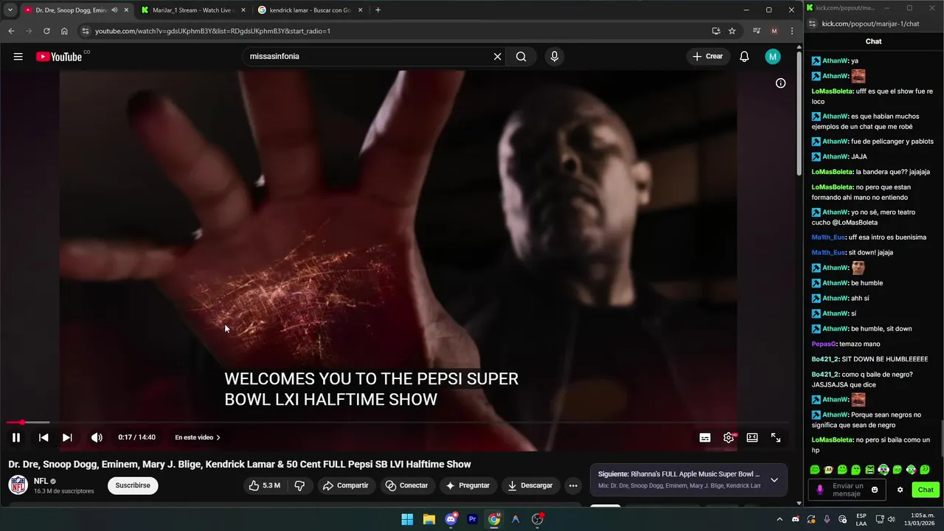Screen dimensions: 944x531
Task: Open the YouTube guide hamburger menu
Action: (18, 57)
